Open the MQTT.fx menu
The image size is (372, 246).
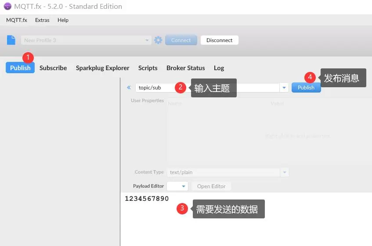pos(16,20)
